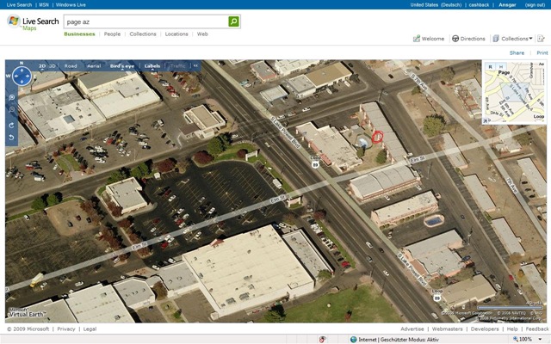Viewport: 551px width, 344px height.
Task: Click the Welcome pane icon
Action: 417,39
